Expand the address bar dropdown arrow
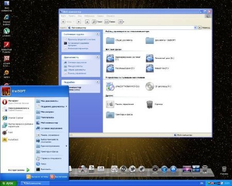232x186 pixels. pos(195,27)
